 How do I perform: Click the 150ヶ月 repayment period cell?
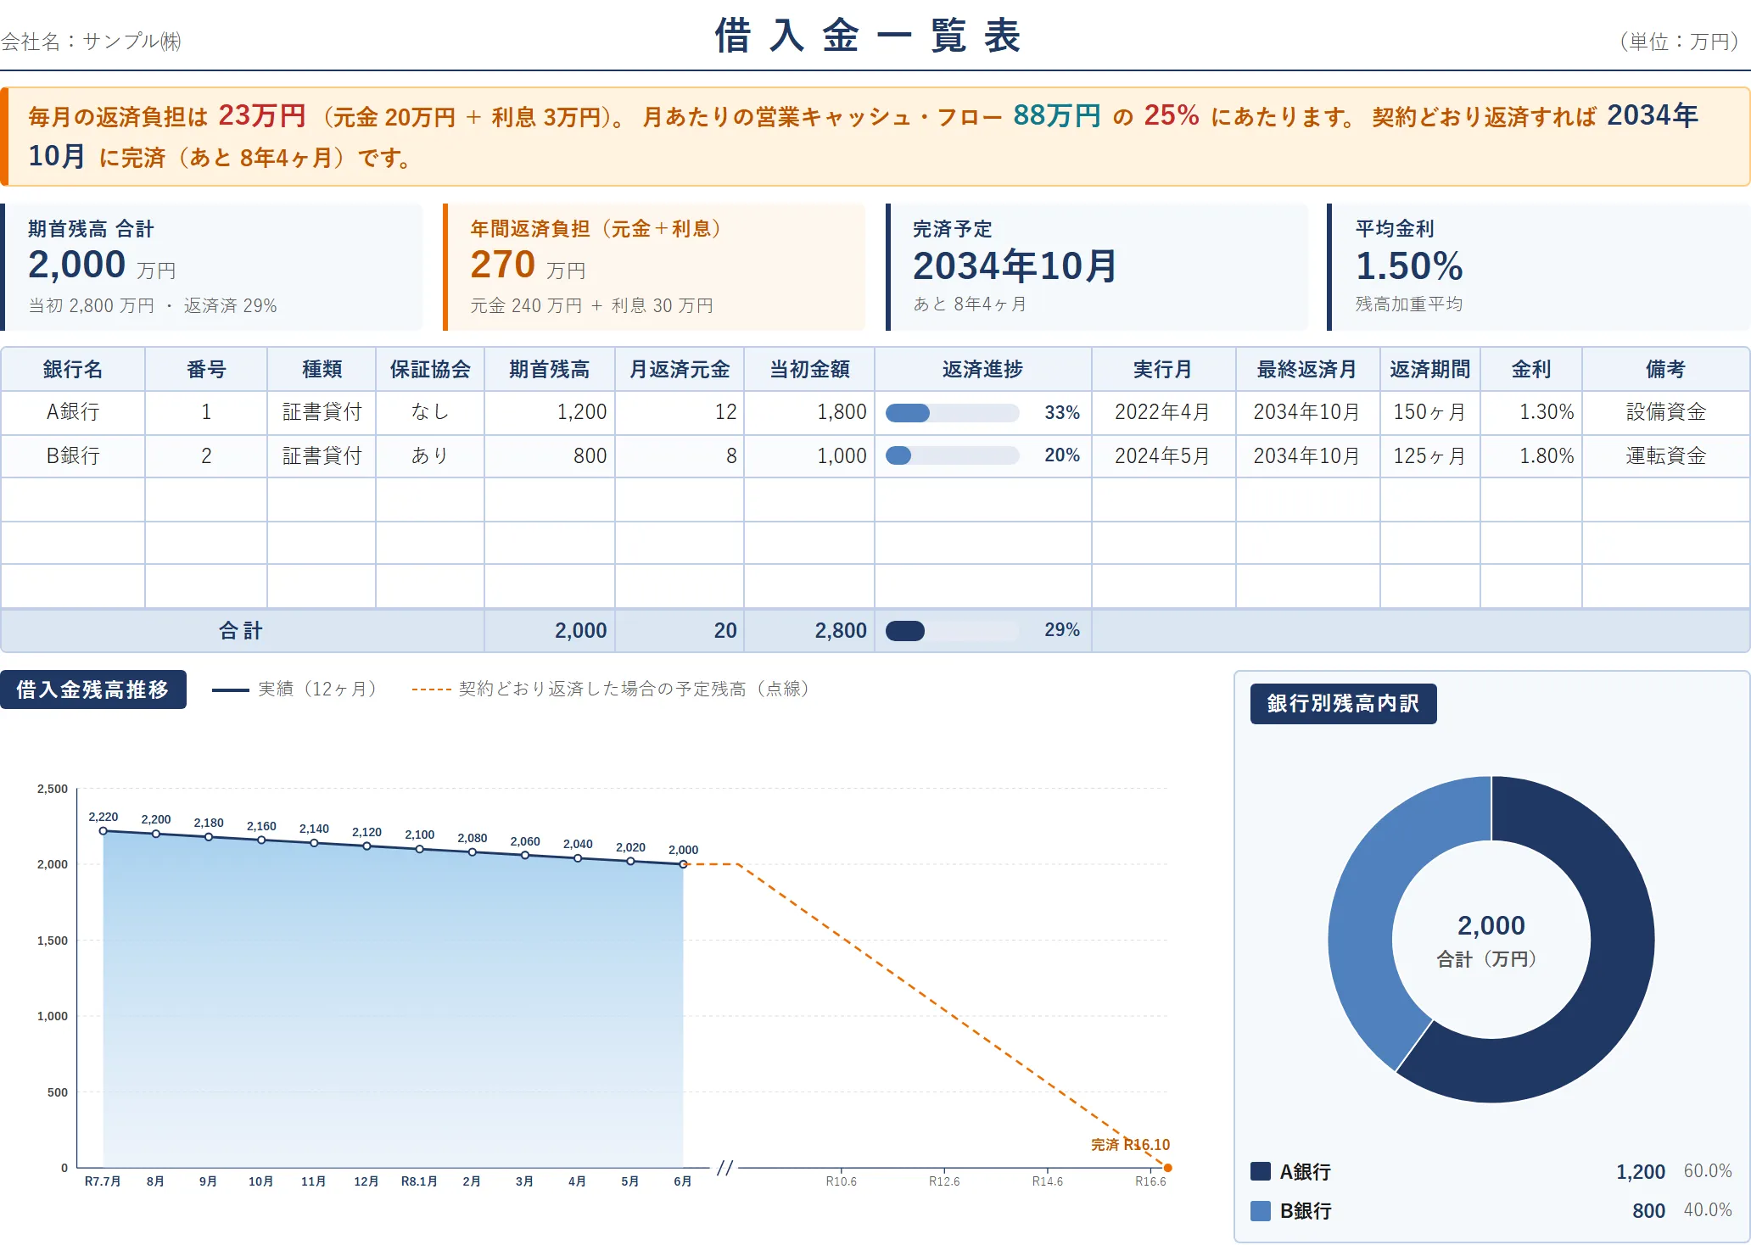1429,412
